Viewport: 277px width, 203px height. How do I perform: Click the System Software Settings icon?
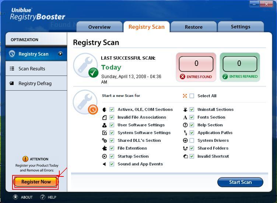104,133
